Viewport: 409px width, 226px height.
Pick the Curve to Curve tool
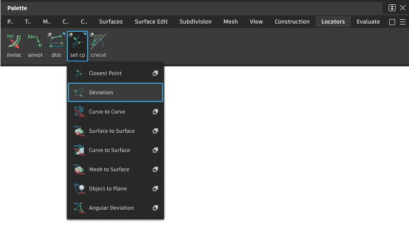107,112
